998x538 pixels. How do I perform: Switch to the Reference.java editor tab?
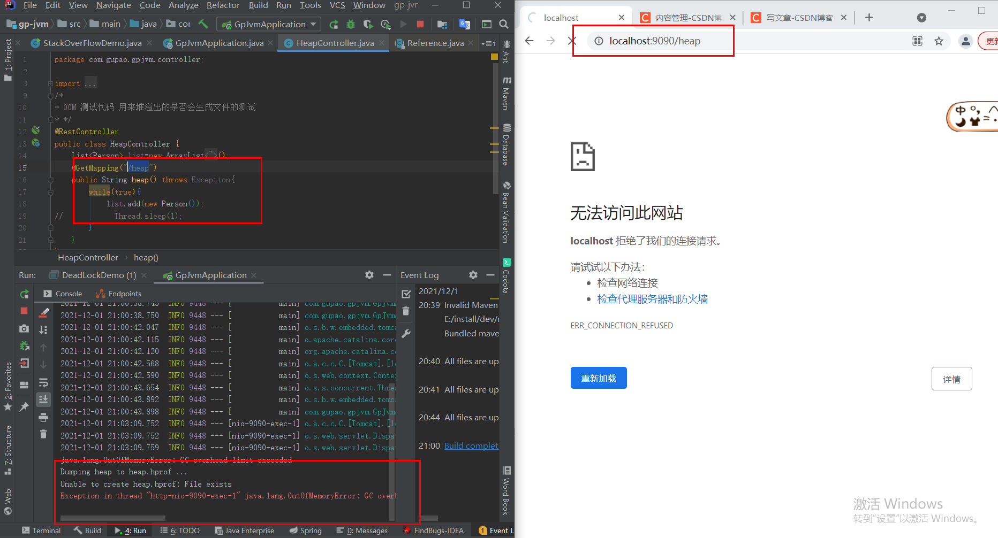434,43
